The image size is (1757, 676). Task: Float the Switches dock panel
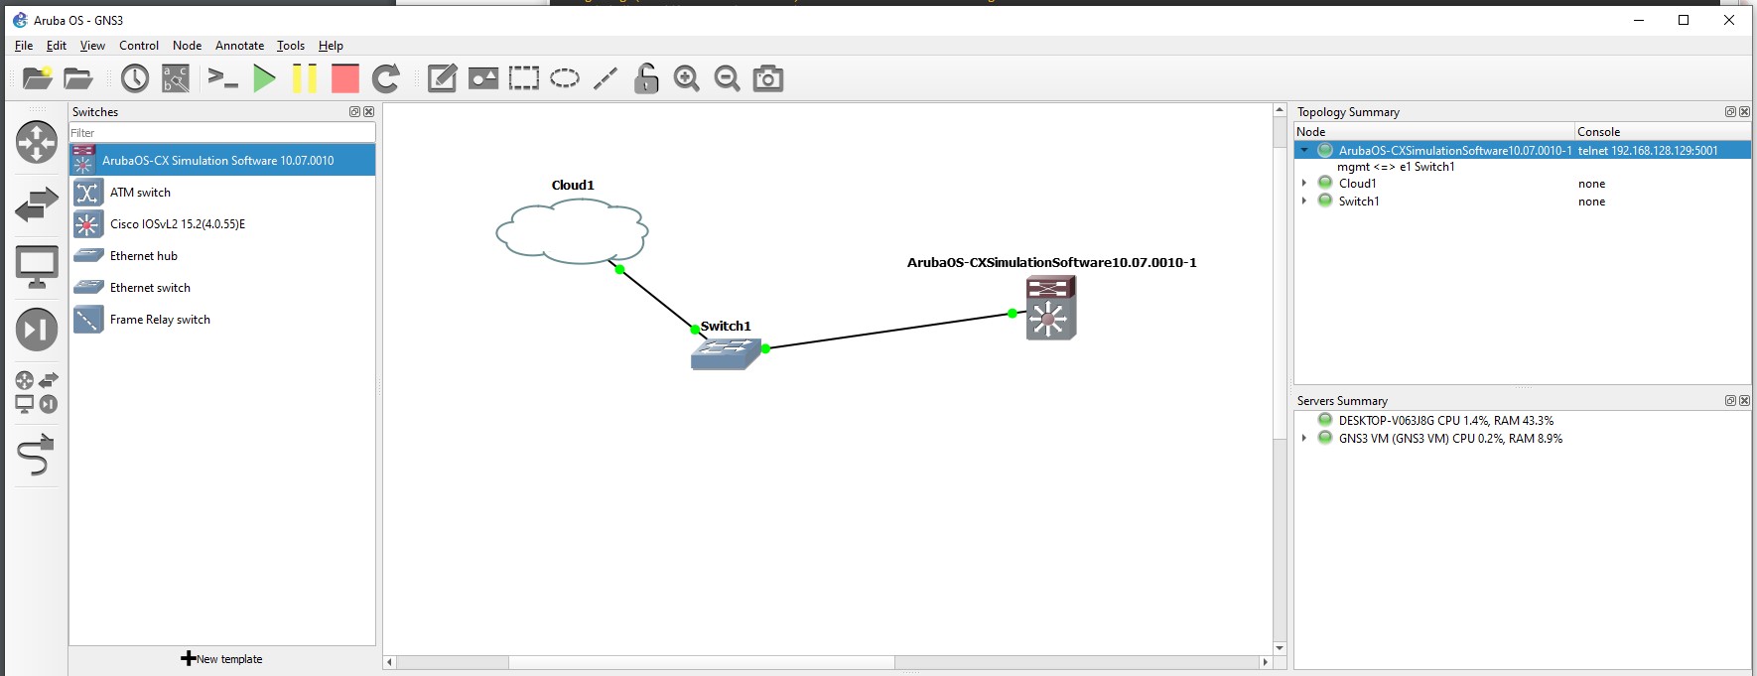pyautogui.click(x=354, y=112)
